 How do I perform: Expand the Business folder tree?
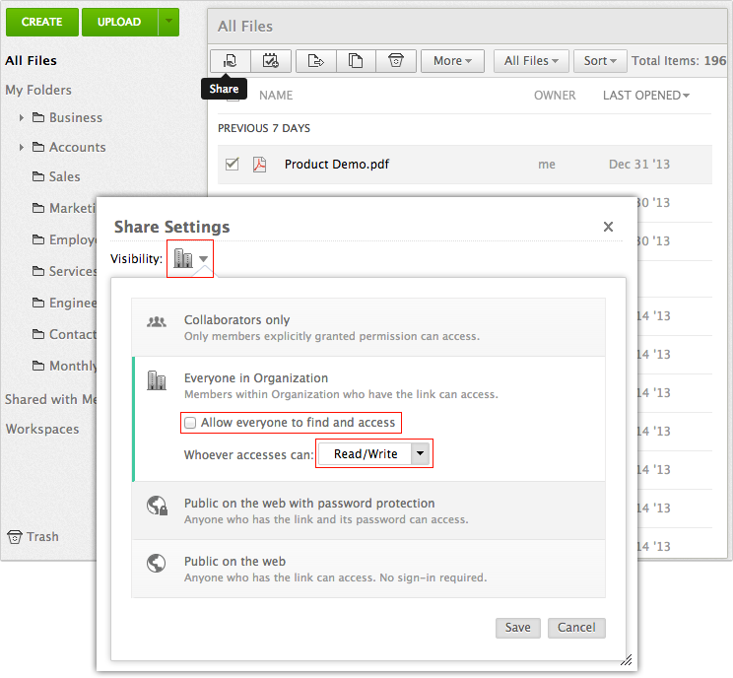click(x=21, y=118)
